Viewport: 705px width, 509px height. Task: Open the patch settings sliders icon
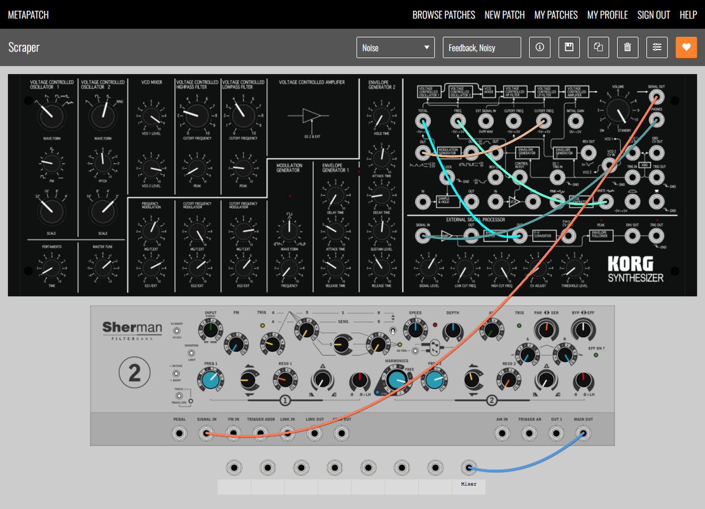[657, 47]
